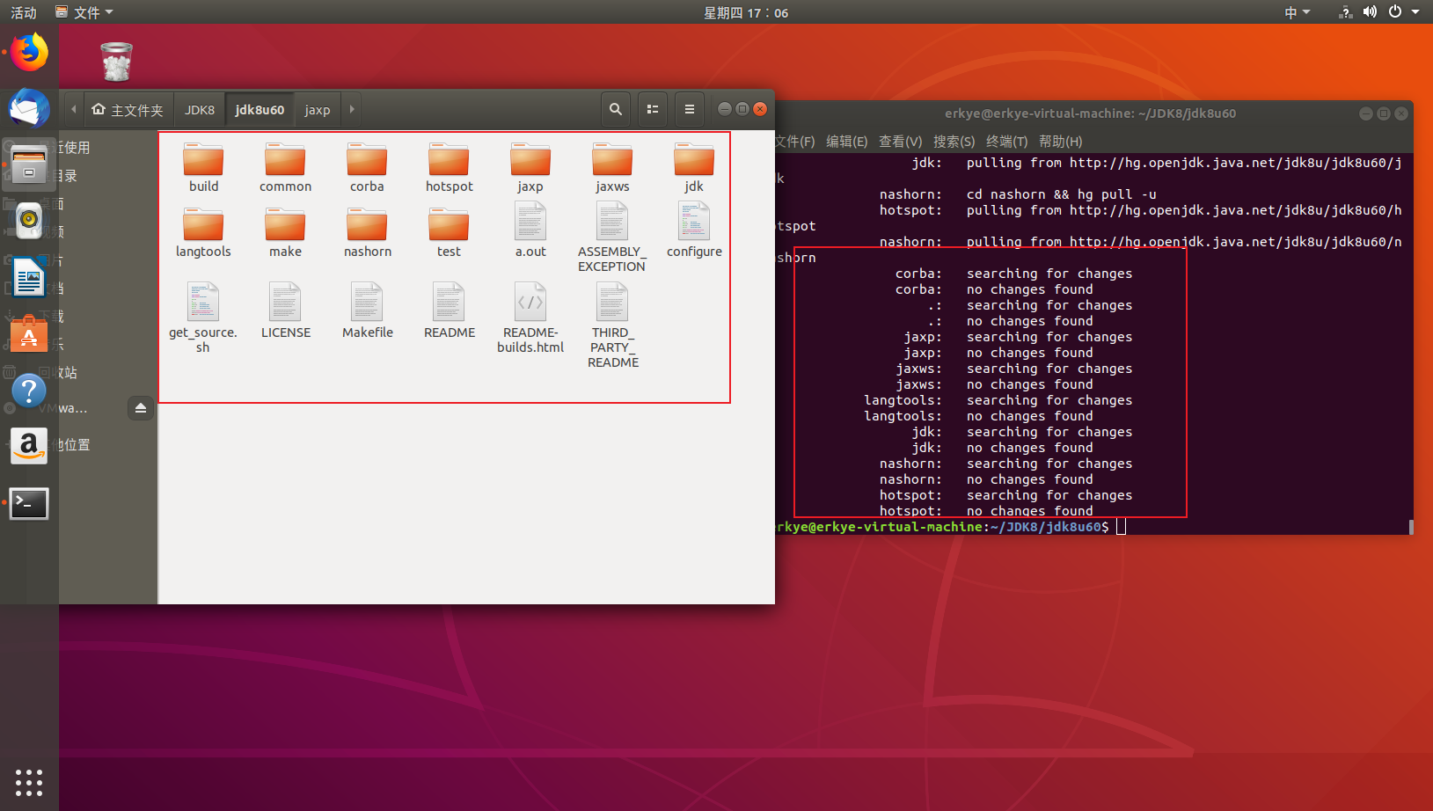Open Amazon from the dock
The width and height of the screenshot is (1433, 811).
[29, 446]
